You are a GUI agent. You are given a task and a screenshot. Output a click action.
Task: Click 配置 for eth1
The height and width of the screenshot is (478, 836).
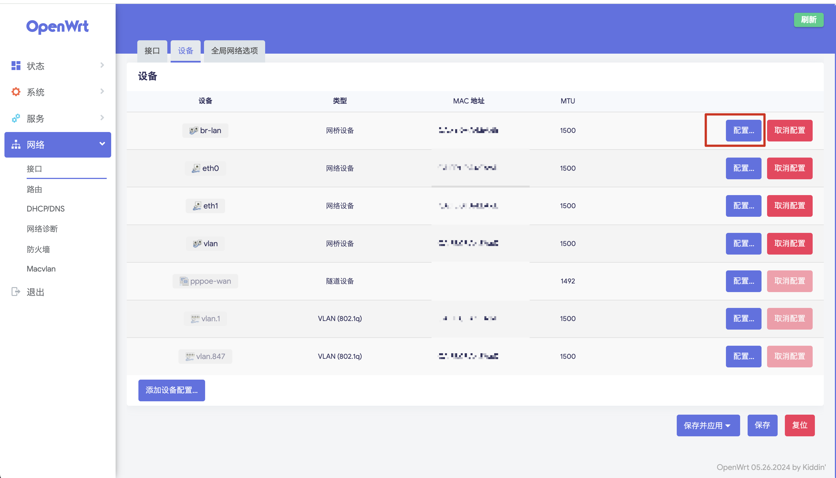(743, 206)
